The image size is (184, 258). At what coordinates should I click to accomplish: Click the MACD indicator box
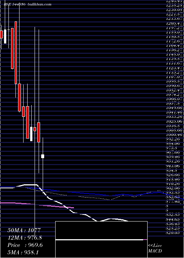point(101,240)
